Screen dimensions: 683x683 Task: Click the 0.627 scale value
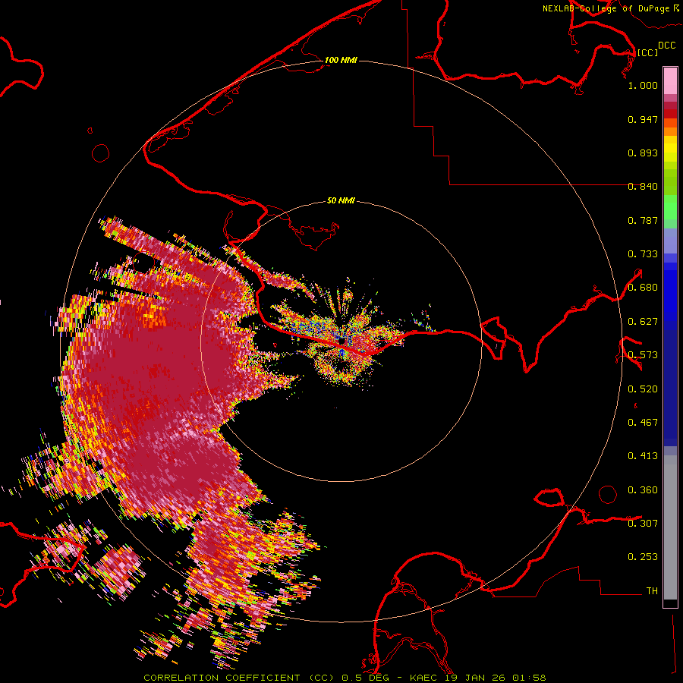[x=643, y=322]
